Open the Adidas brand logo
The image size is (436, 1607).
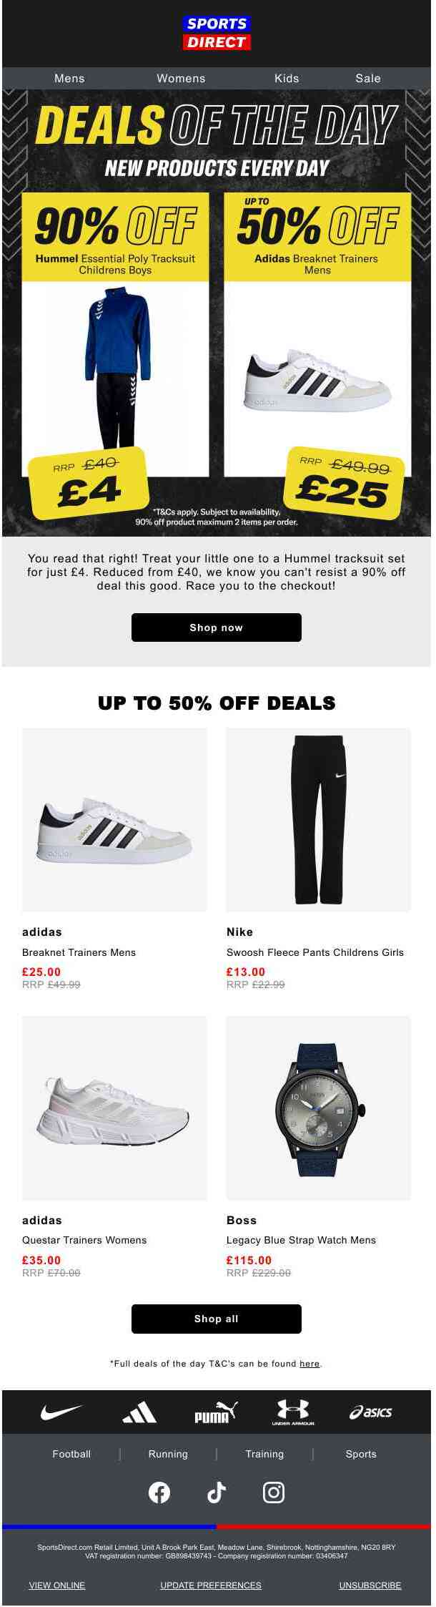tap(139, 1412)
